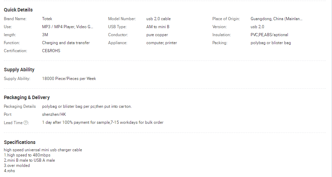This screenshot has height=177, width=332.
Task: Click the Port value shenzhen/HK
Action: (x=54, y=114)
